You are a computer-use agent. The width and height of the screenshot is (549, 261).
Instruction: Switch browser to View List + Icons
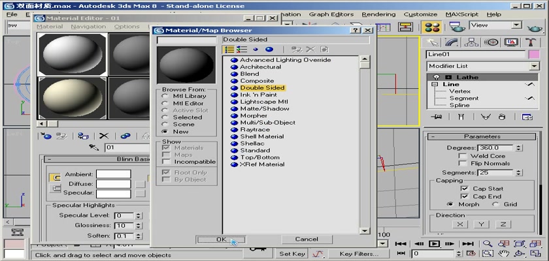point(242,50)
